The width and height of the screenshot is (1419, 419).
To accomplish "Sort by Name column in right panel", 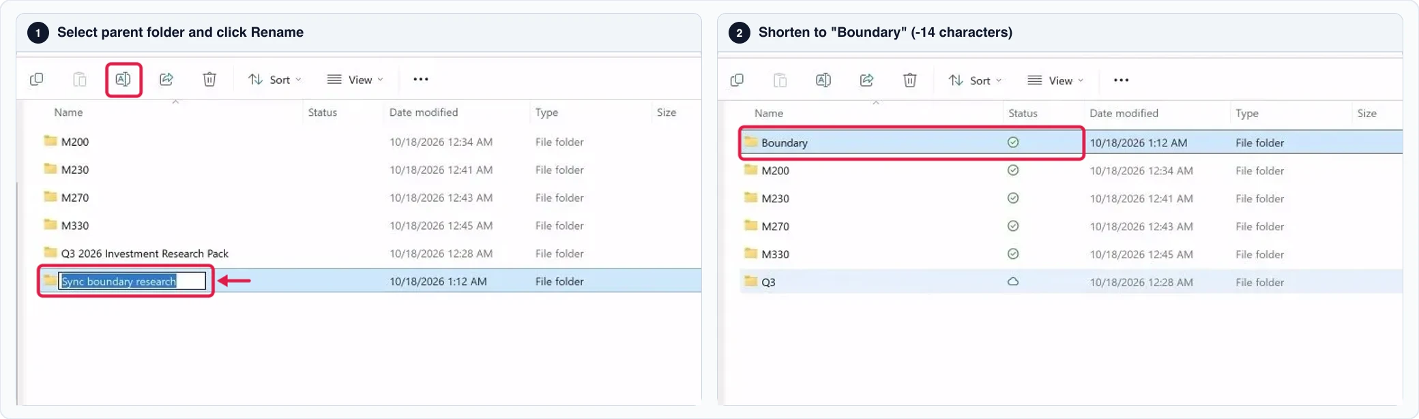I will 769,113.
